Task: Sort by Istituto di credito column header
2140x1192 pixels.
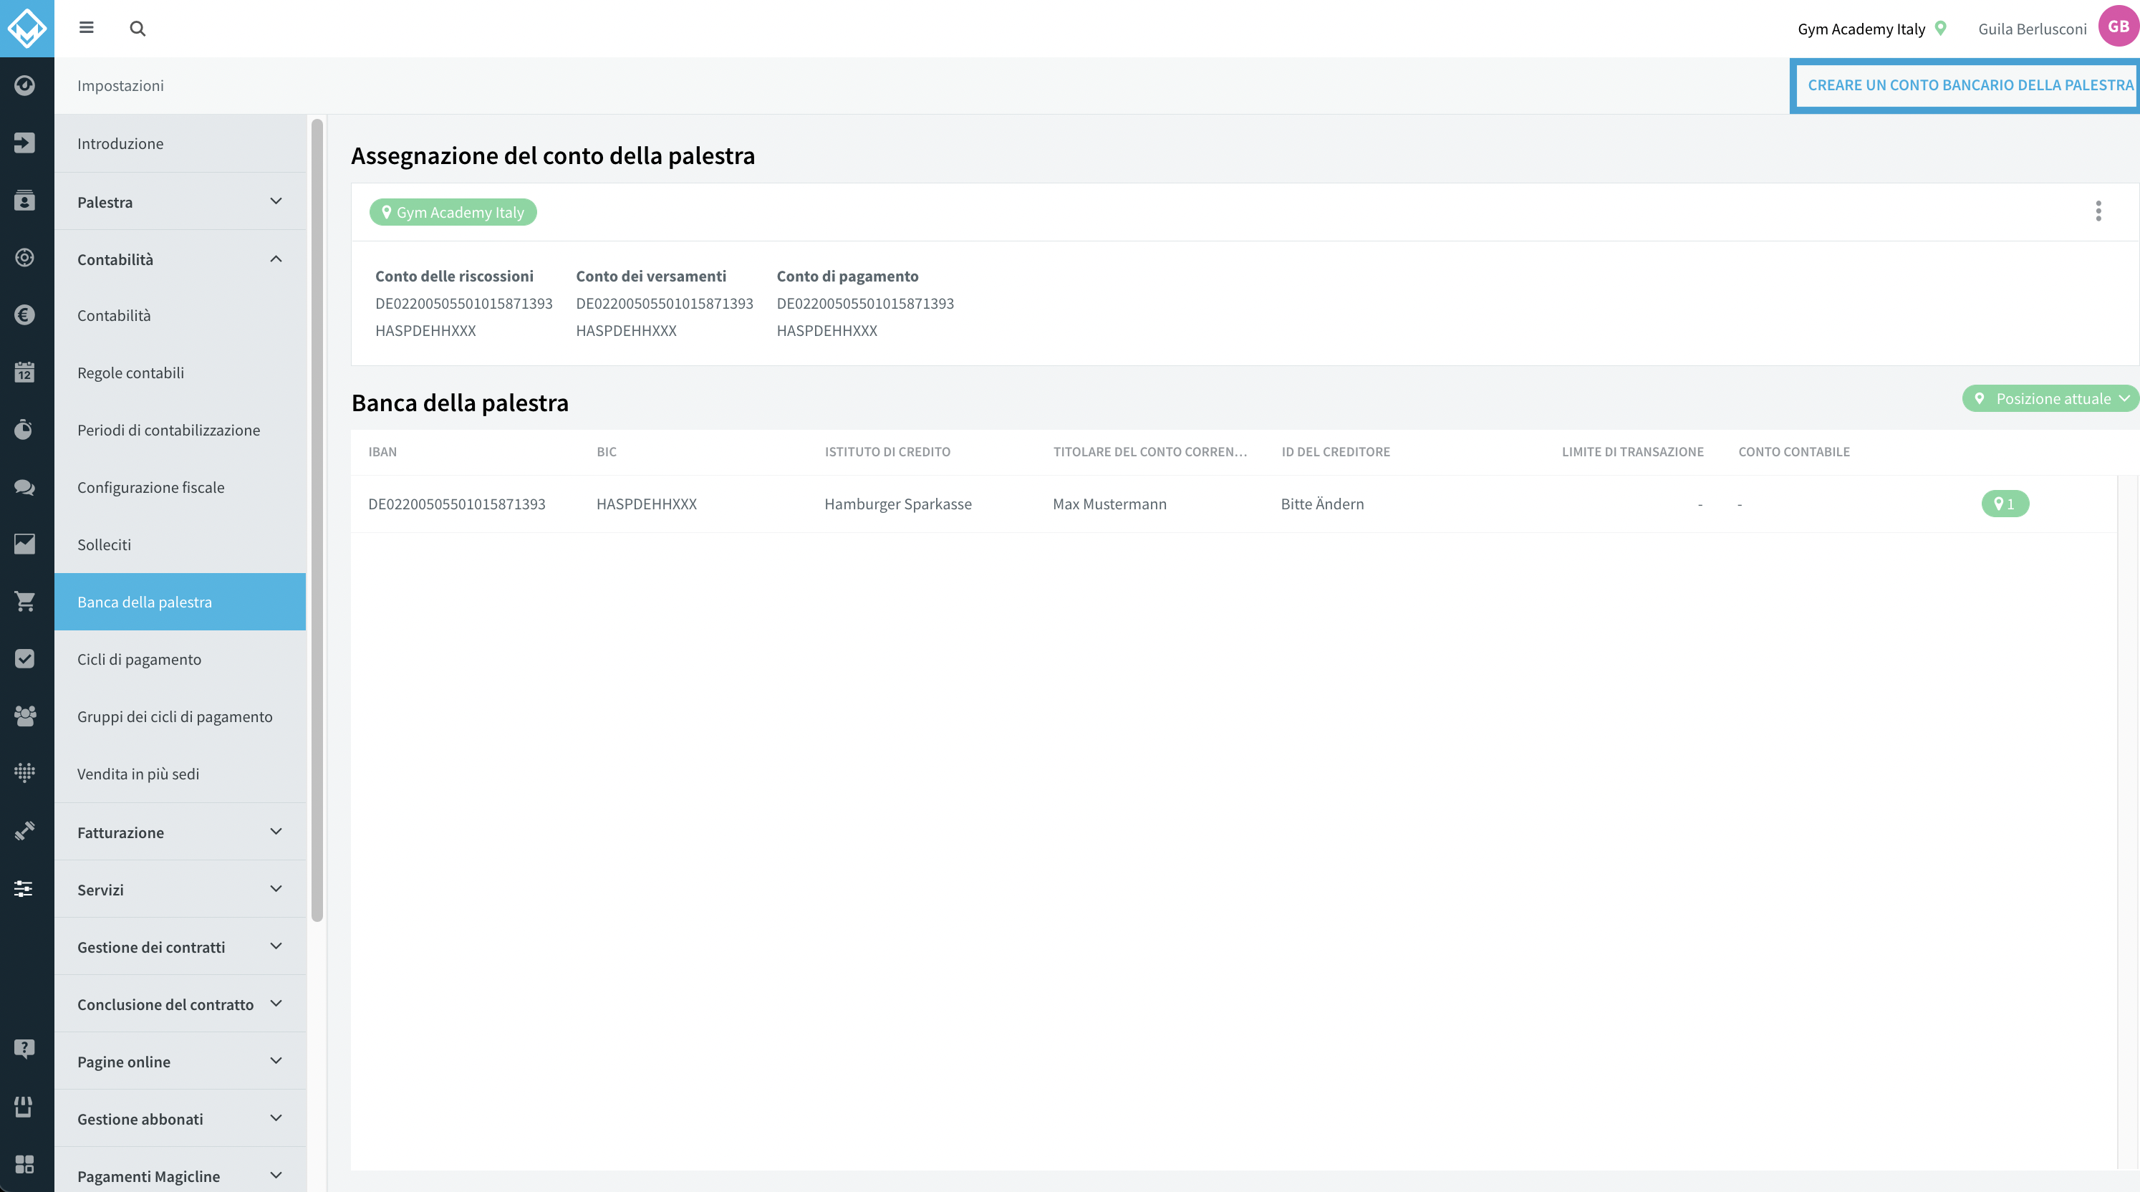Action: [x=887, y=451]
